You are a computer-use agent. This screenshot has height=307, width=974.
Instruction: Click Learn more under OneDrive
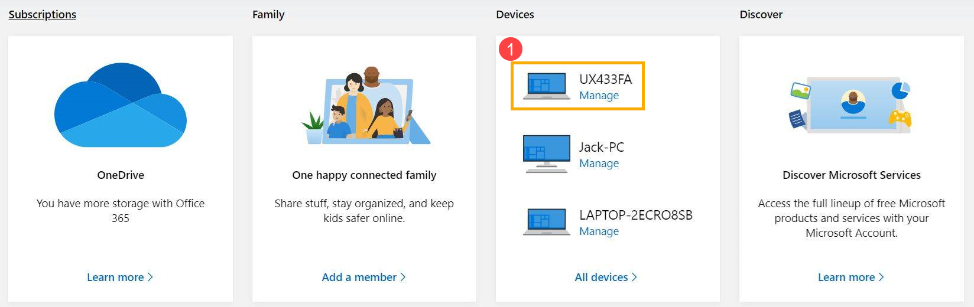[115, 277]
